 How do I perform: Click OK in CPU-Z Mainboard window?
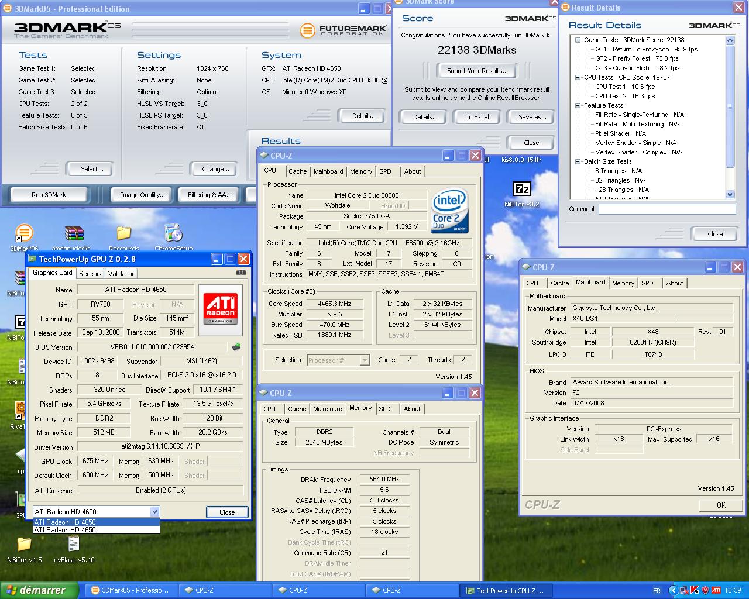coord(721,505)
